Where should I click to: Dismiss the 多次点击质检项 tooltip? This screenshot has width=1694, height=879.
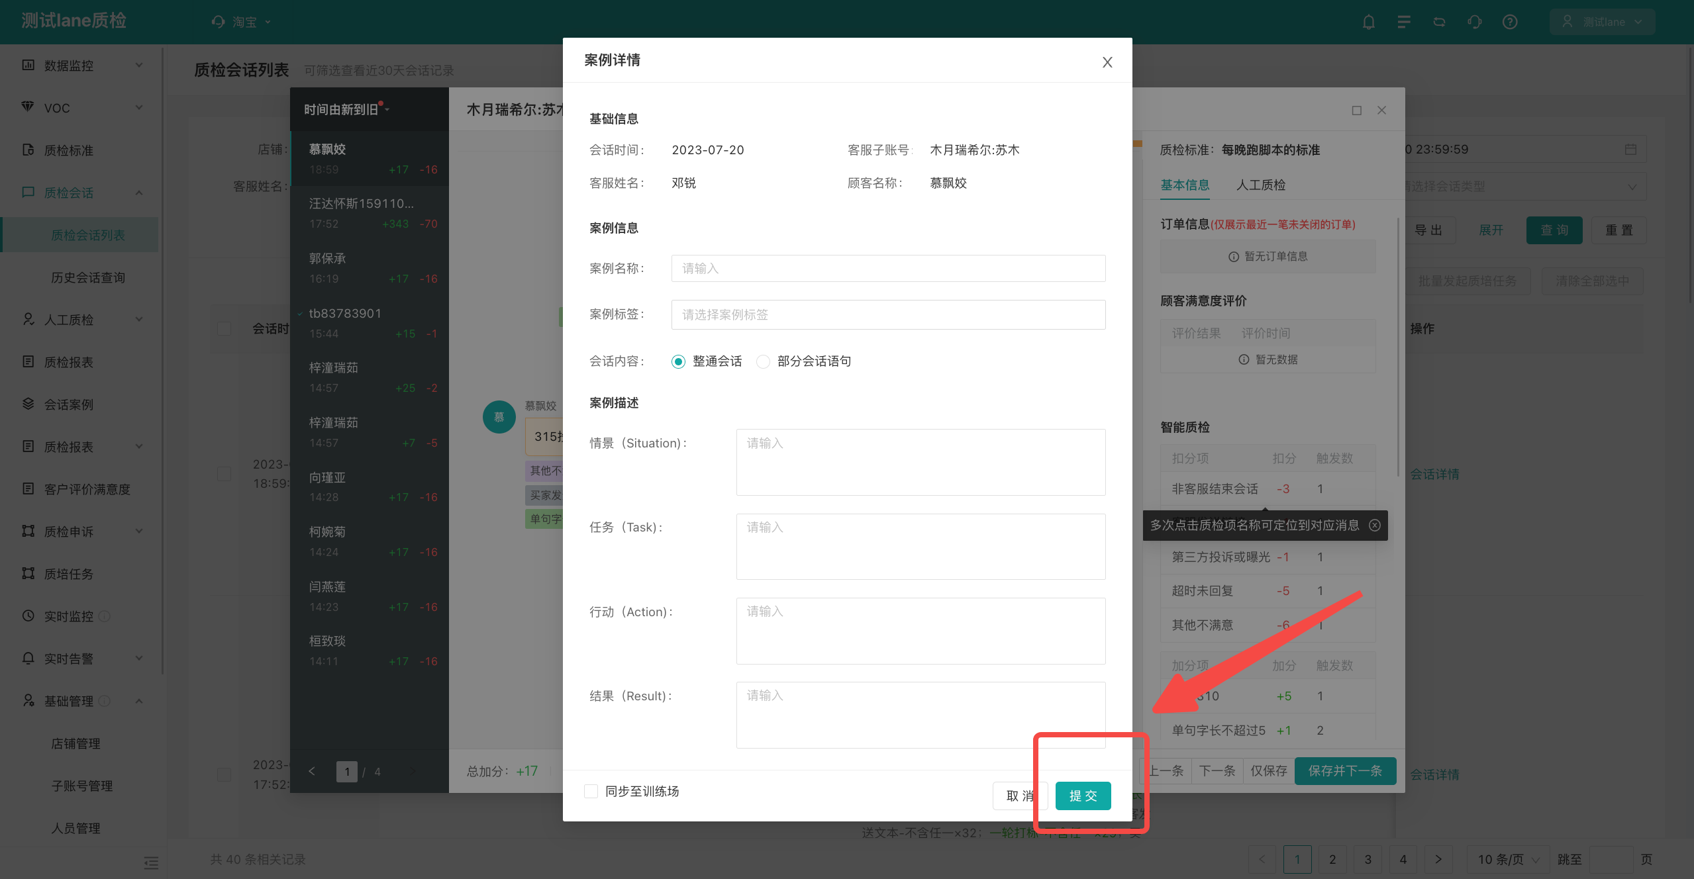tap(1375, 525)
